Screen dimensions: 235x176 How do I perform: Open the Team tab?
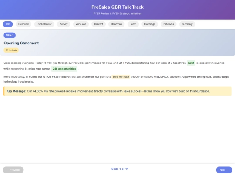133,24
